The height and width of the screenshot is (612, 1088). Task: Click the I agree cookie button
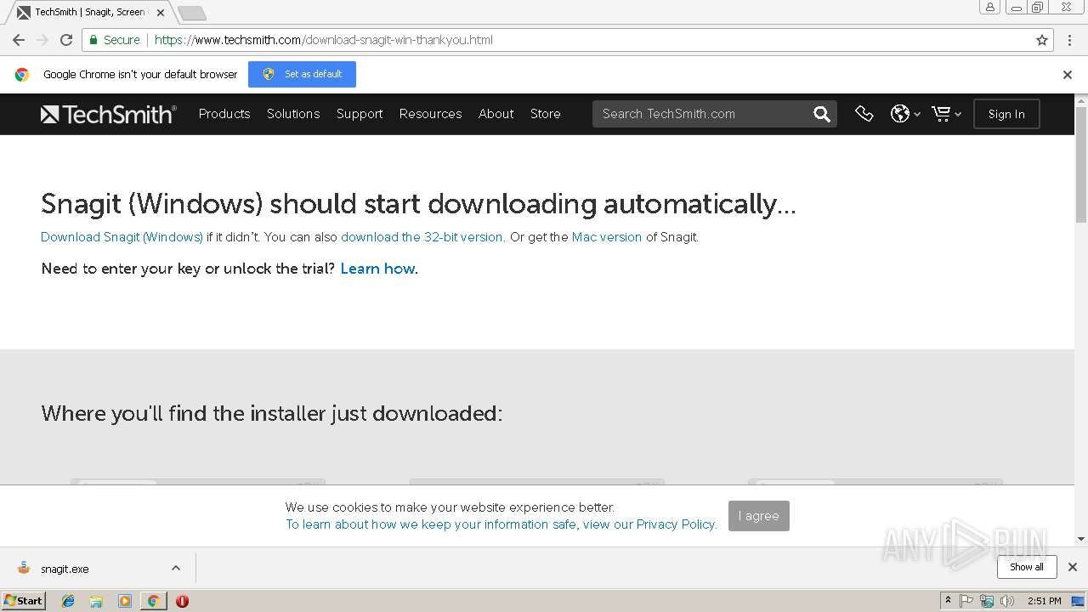click(759, 516)
